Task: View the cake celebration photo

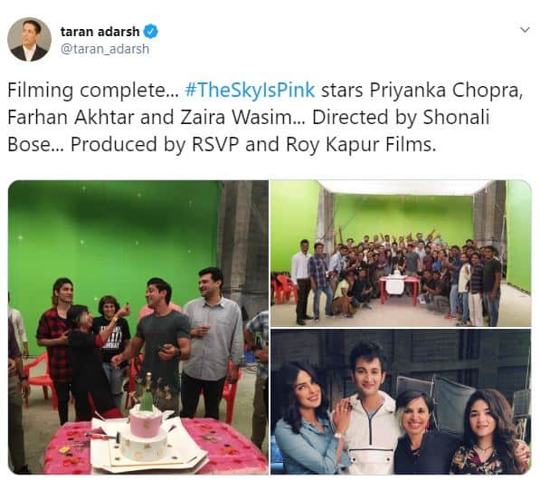Action: click(138, 327)
